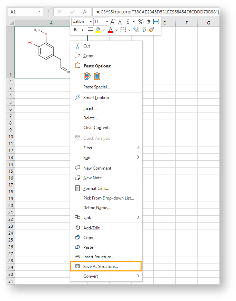Open the Convert submenu
This screenshot has width=236, height=301.
(138, 276)
